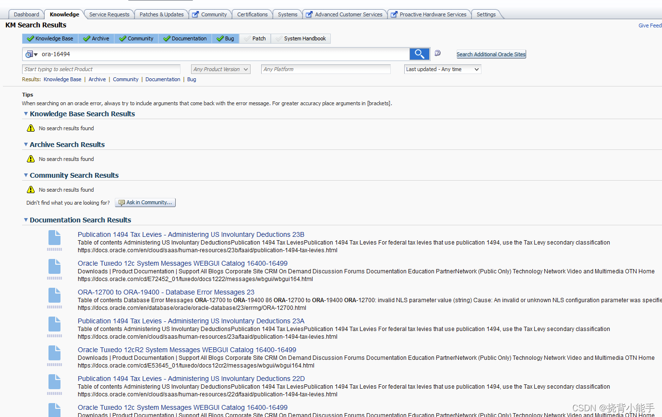Enable the Patch search source

pyautogui.click(x=255, y=38)
